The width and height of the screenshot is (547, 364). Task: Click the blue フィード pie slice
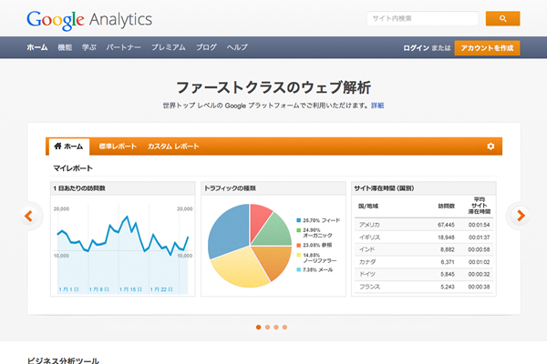[x=229, y=230]
